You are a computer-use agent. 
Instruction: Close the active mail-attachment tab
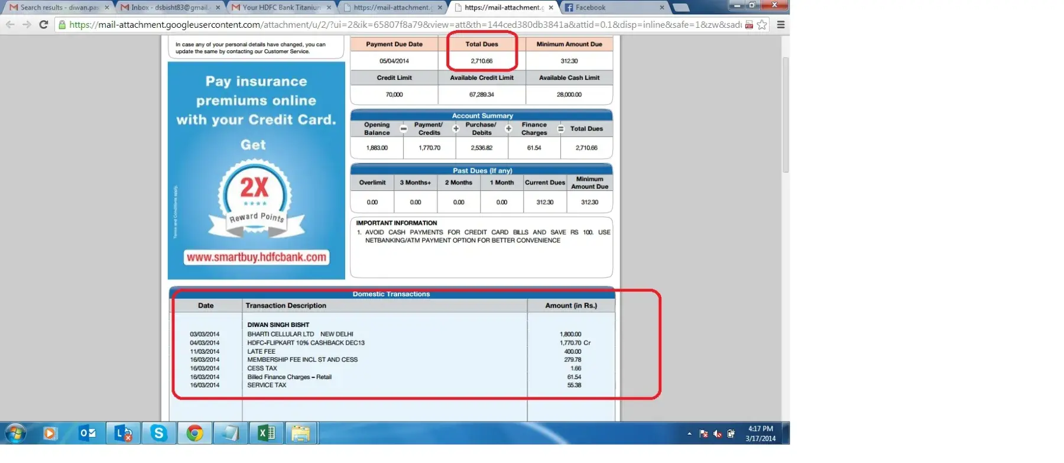coord(551,8)
